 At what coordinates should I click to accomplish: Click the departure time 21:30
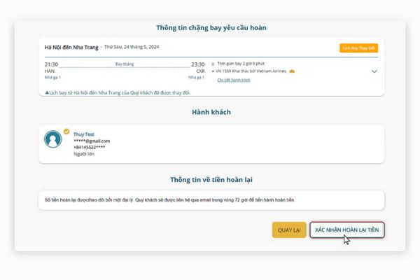pyautogui.click(x=51, y=64)
